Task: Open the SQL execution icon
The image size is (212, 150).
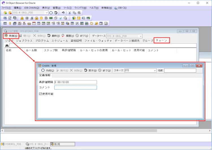Action: point(5,18)
